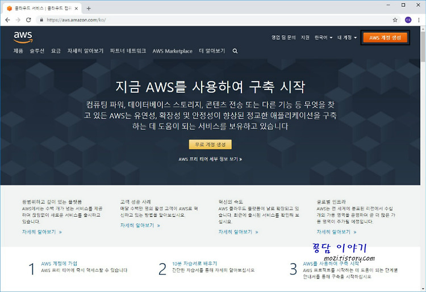Click the AWS logo in header
The image size is (426, 292).
coord(23,37)
